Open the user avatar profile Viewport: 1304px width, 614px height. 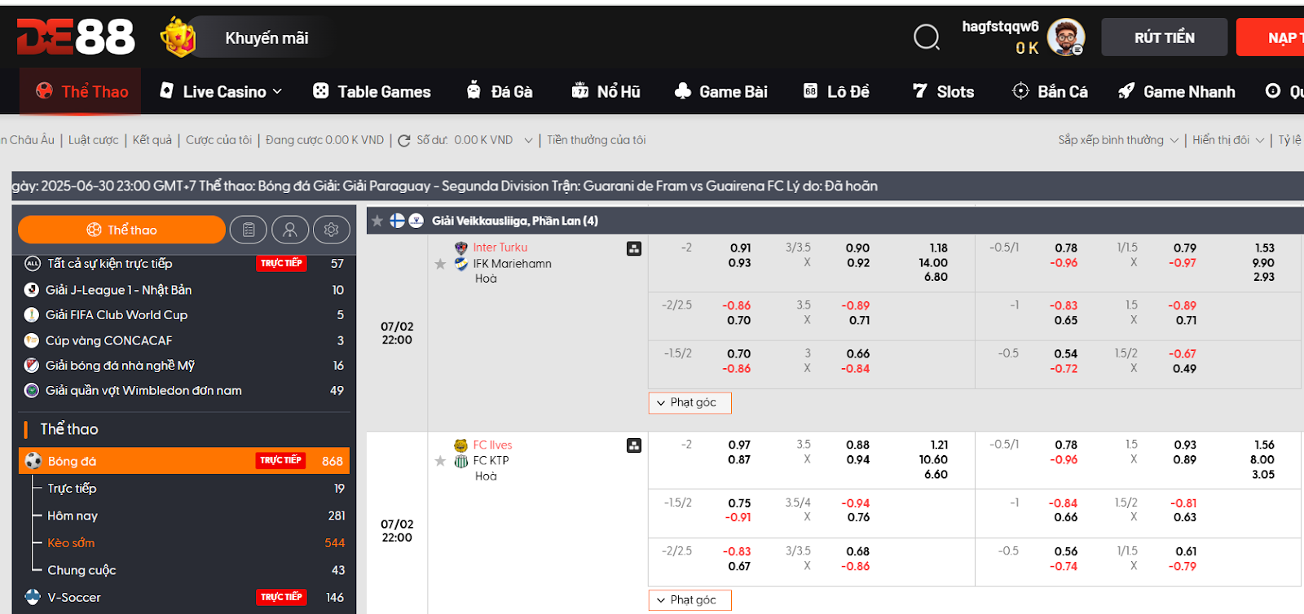1065,37
